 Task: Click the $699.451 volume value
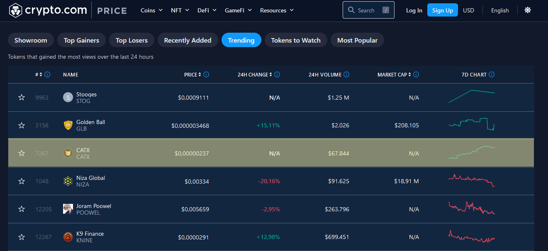click(337, 237)
